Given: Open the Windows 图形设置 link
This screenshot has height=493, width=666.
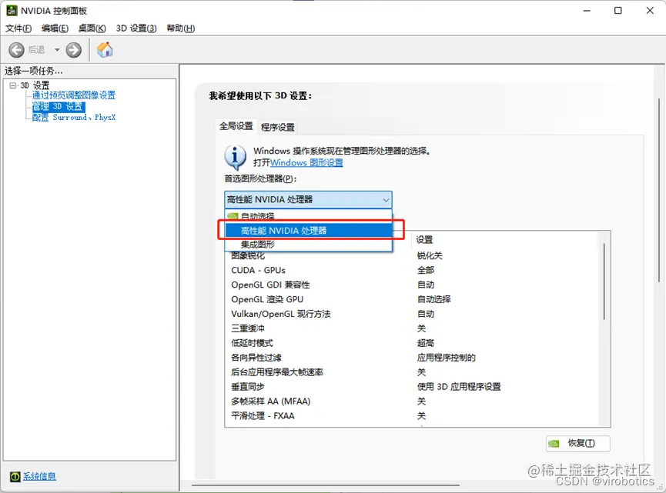Looking at the screenshot, I should [x=306, y=162].
